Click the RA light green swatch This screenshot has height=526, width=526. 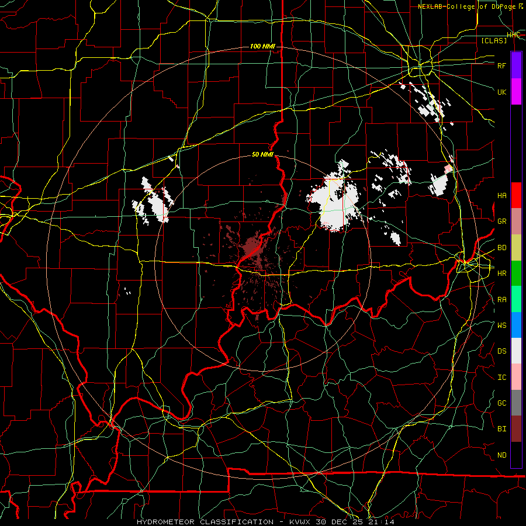point(516,299)
